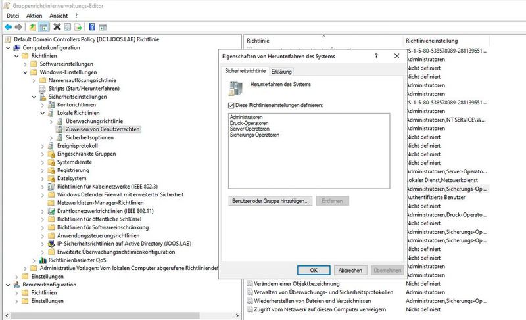Select 'Zuweisen von Benutzerrechten' in the tree
The width and height of the screenshot is (526, 320).
[103, 129]
